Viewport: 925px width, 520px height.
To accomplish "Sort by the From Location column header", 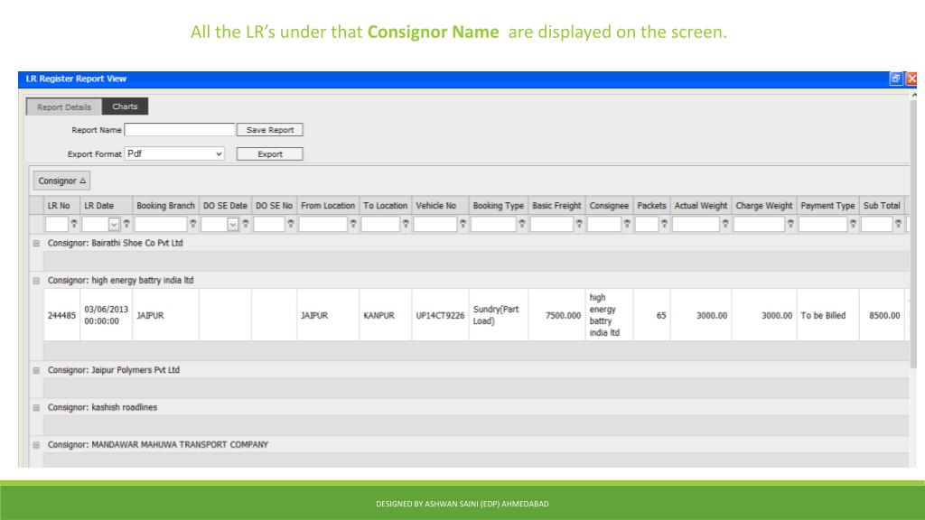I will click(x=328, y=205).
